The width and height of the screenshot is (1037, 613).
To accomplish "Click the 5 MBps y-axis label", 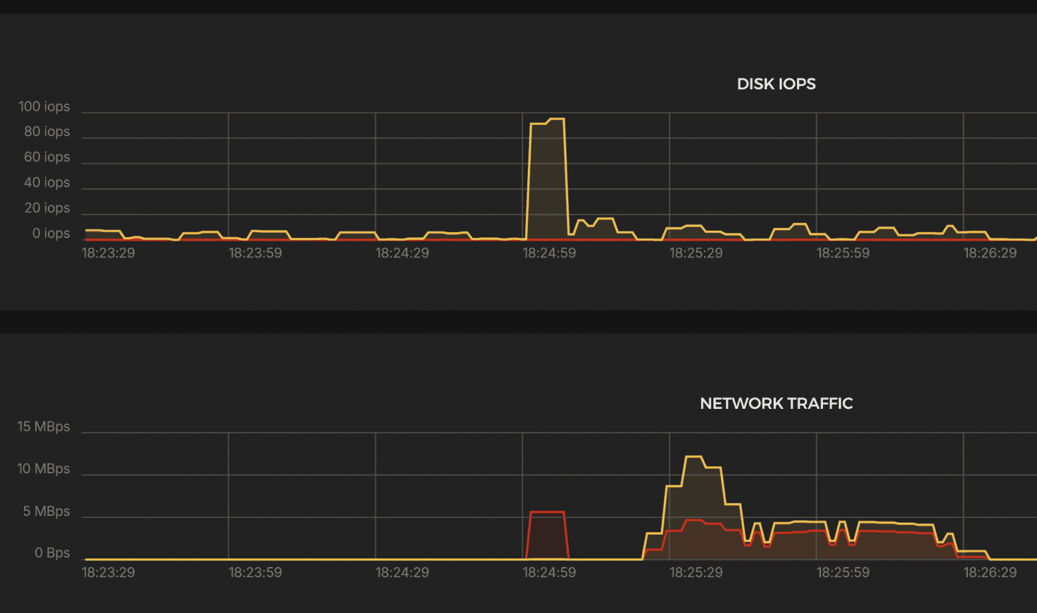I will tap(47, 511).
